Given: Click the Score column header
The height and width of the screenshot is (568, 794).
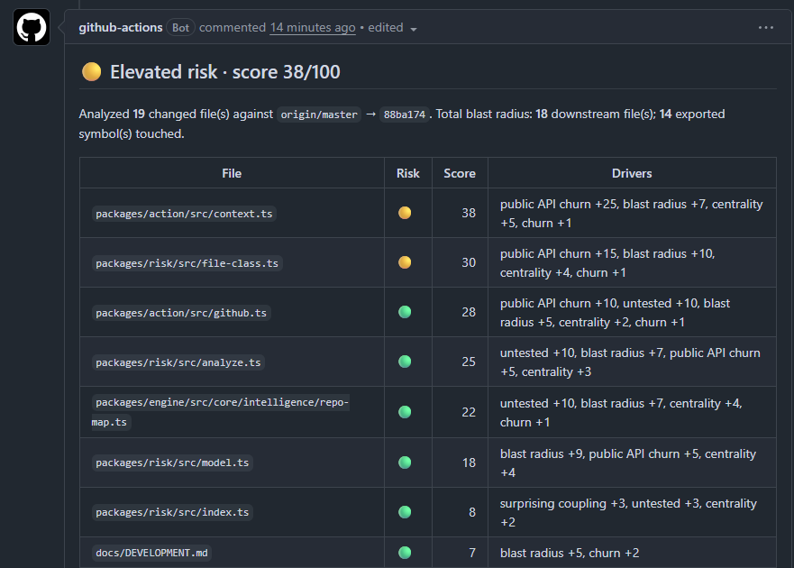Looking at the screenshot, I should tap(460, 173).
